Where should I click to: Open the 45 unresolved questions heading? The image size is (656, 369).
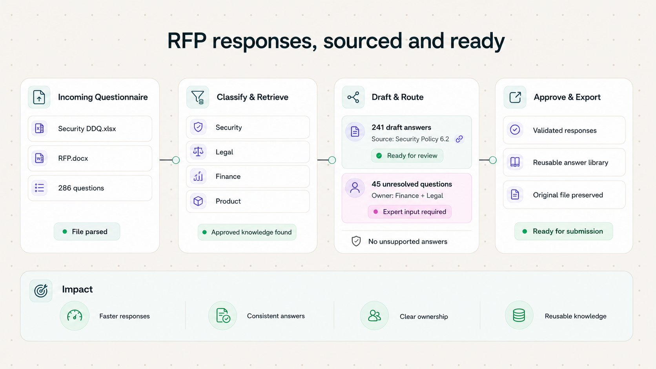point(412,184)
